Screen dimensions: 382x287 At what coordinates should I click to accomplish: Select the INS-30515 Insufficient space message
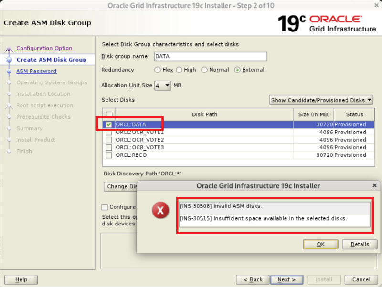274,218
